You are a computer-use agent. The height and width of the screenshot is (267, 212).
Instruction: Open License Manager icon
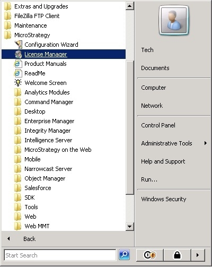coord(18,54)
